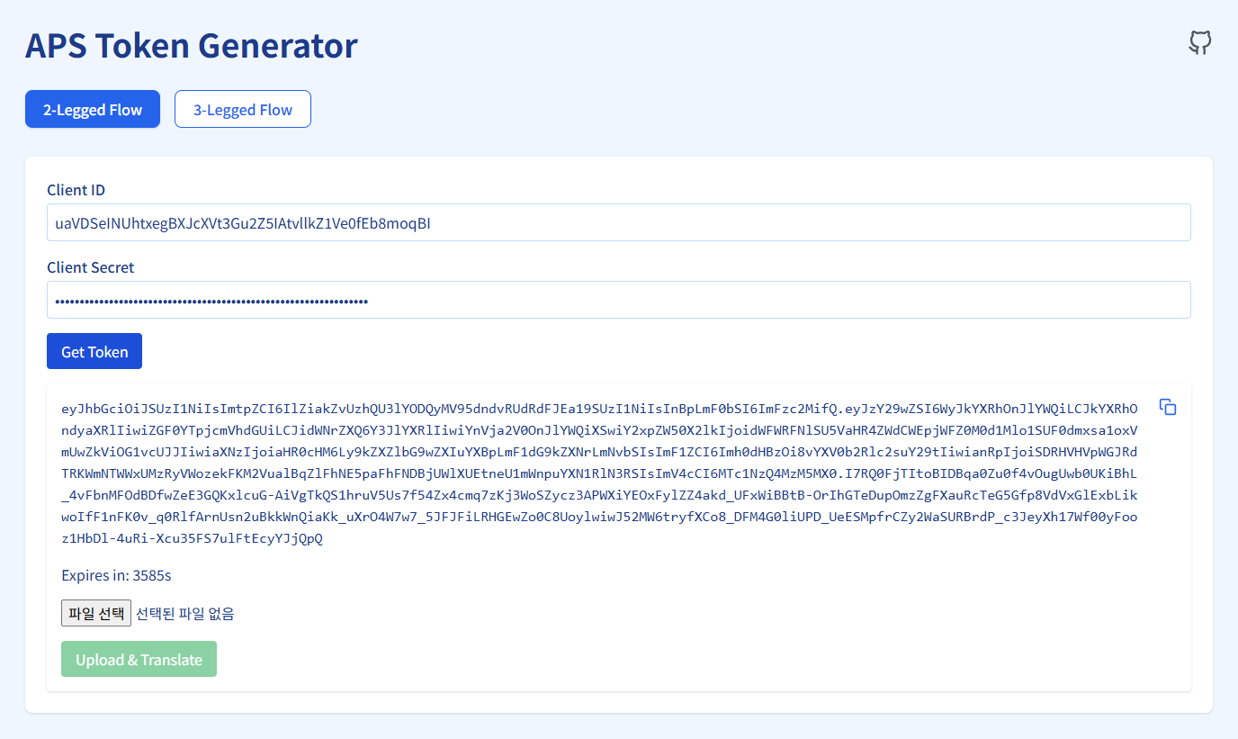Click the Client Secret label
The width and height of the screenshot is (1238, 739).
(90, 267)
